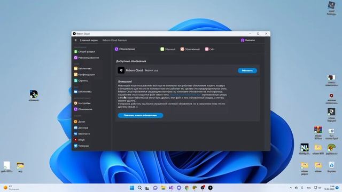Click the Доступные обновления heading

[131, 61]
